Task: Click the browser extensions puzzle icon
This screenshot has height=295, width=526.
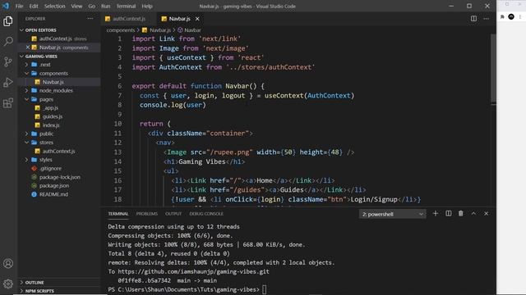Action: click(502, 16)
